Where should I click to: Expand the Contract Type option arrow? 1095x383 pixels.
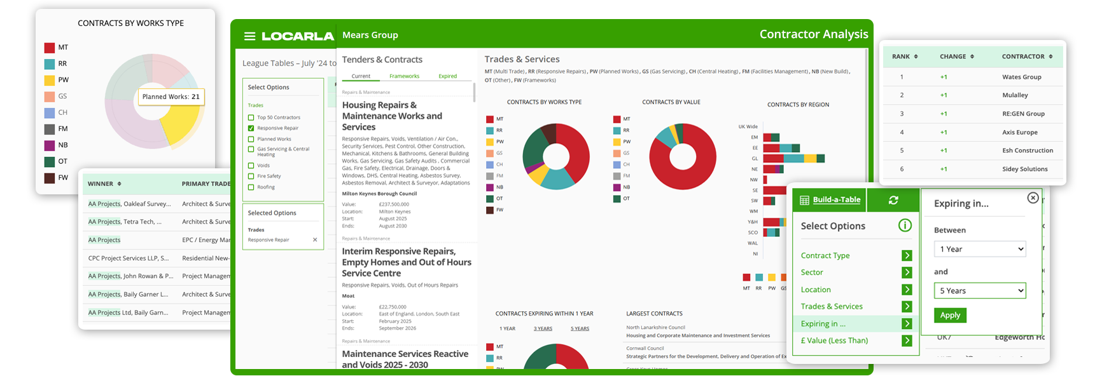[907, 255]
